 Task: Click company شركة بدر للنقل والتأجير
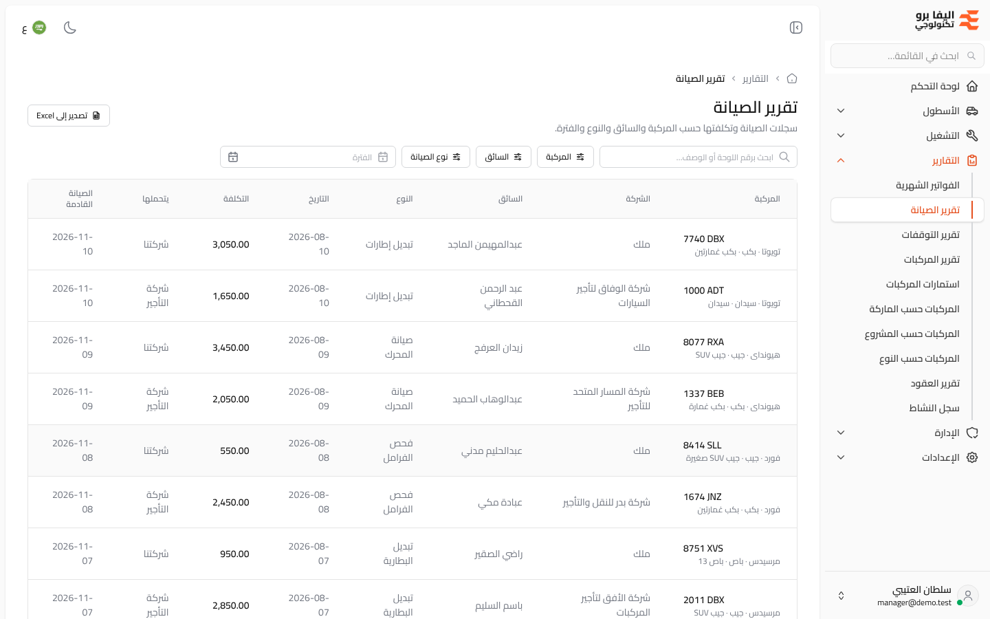tap(606, 502)
